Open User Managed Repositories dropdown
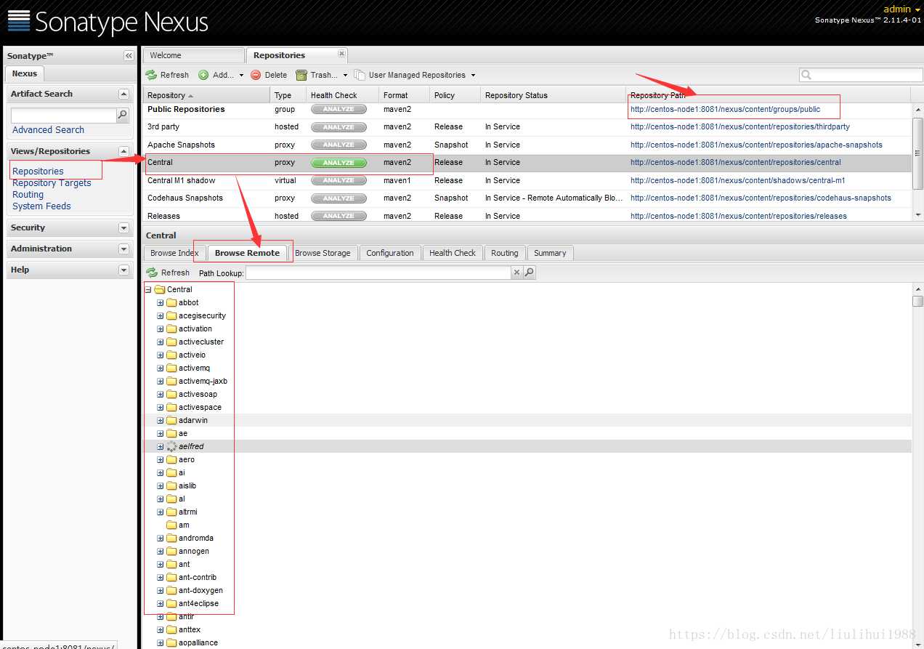Viewport: 924px width, 649px height. [415, 75]
